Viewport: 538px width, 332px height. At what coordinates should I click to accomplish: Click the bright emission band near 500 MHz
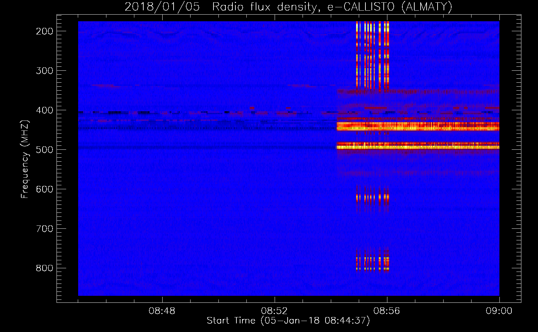pos(418,146)
